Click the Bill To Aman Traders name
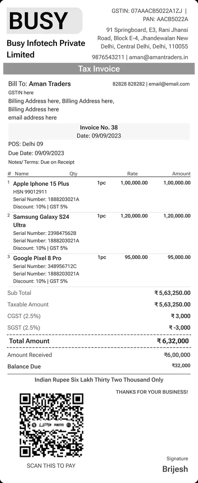The height and width of the screenshot is (483, 198). pos(50,84)
